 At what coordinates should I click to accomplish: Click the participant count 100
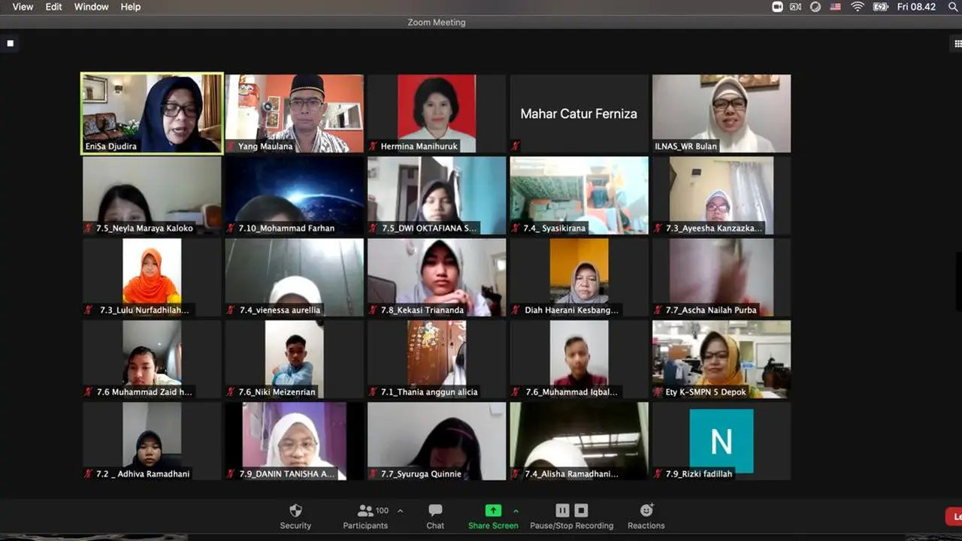tap(382, 510)
